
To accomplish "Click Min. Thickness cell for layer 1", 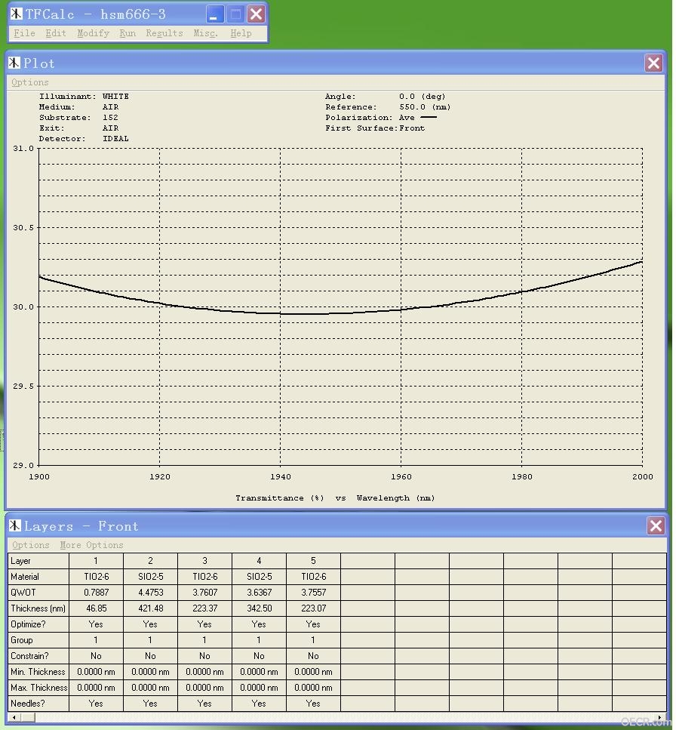I will pos(97,671).
